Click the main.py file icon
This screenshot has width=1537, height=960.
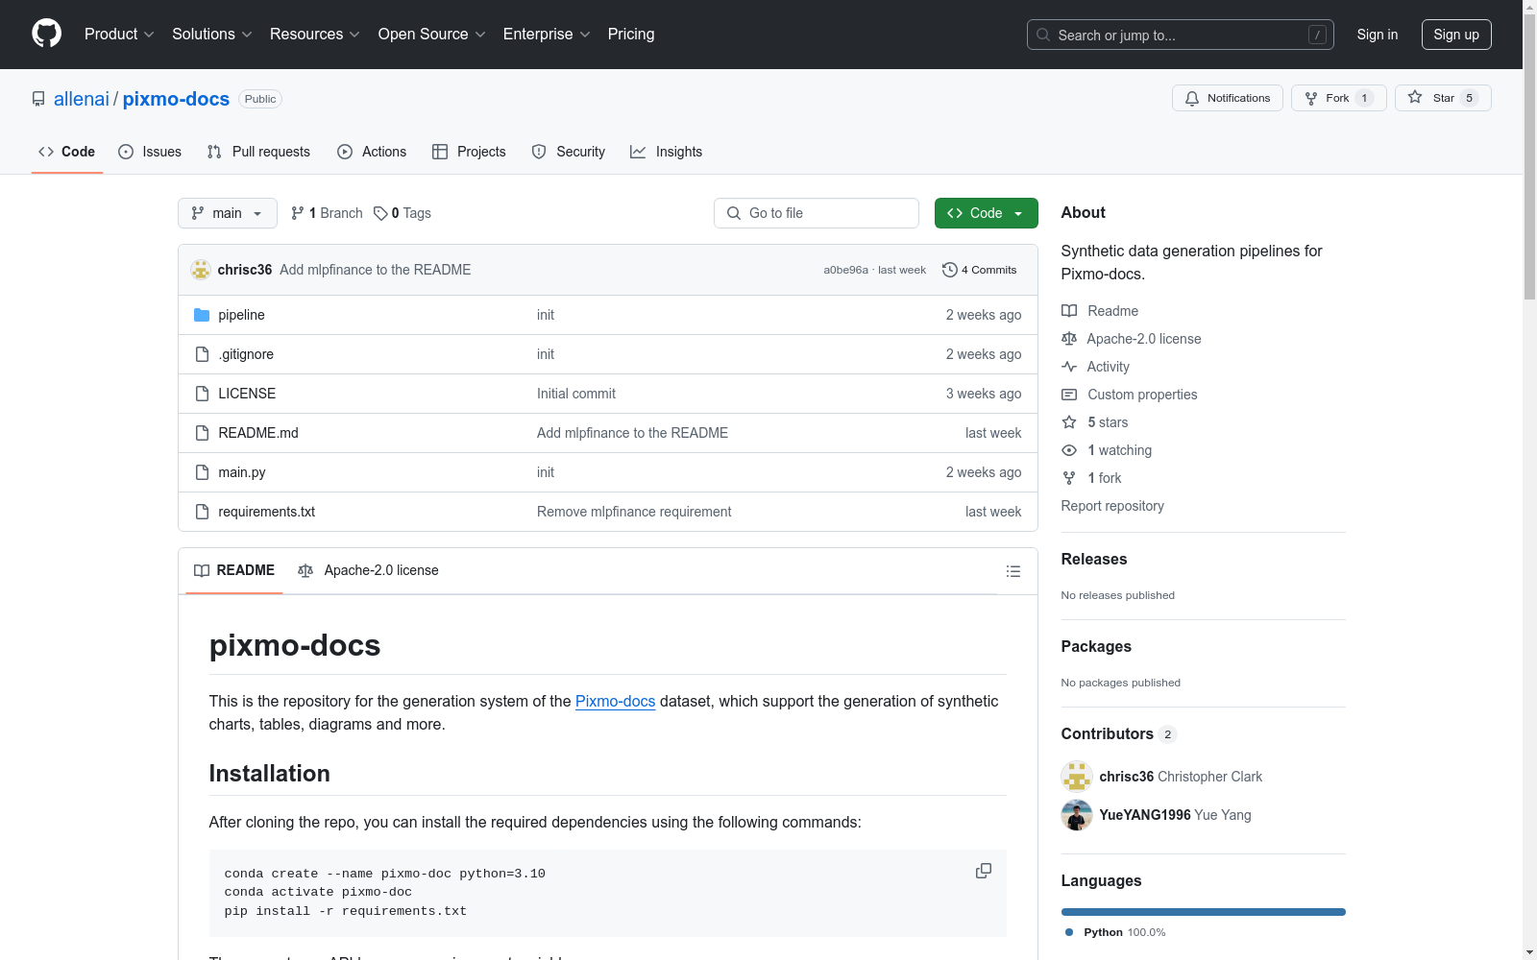(x=202, y=472)
